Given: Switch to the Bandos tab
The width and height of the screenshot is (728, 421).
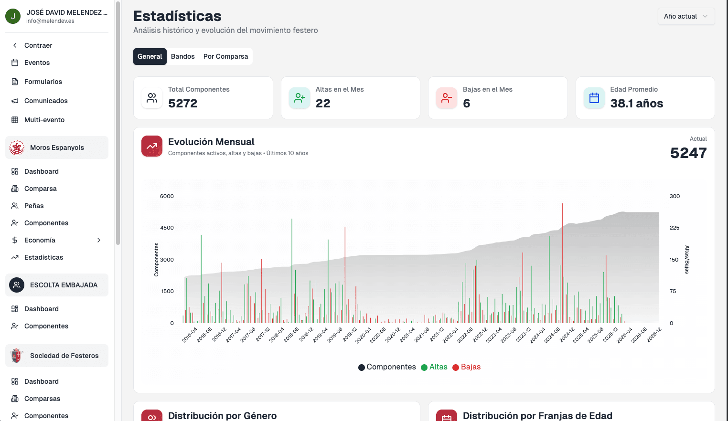Looking at the screenshot, I should tap(182, 56).
